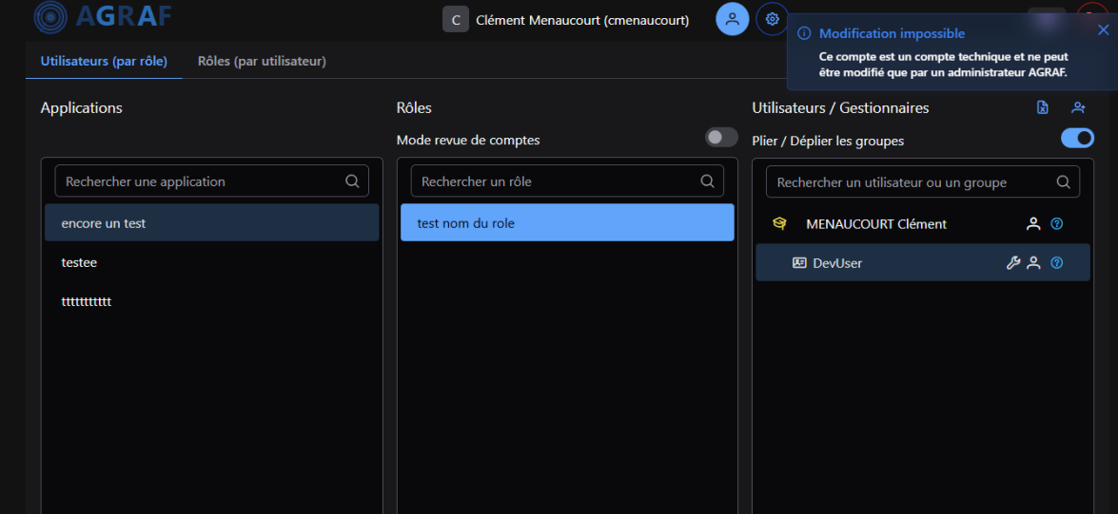Focus the Rechercher un rôle search box
1118x514 pixels.
[x=558, y=181]
